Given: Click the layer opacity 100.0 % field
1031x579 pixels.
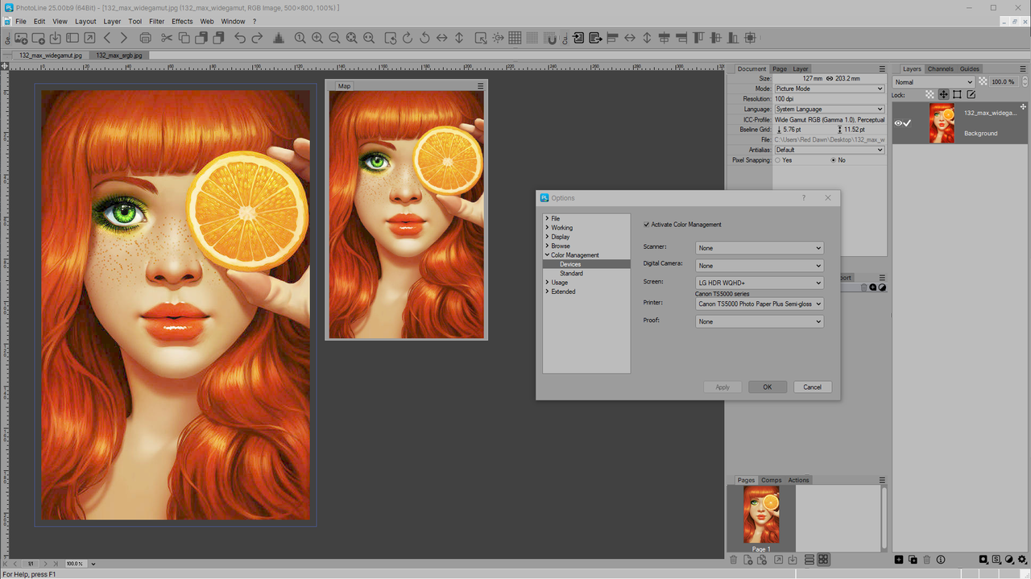Looking at the screenshot, I should 1003,82.
